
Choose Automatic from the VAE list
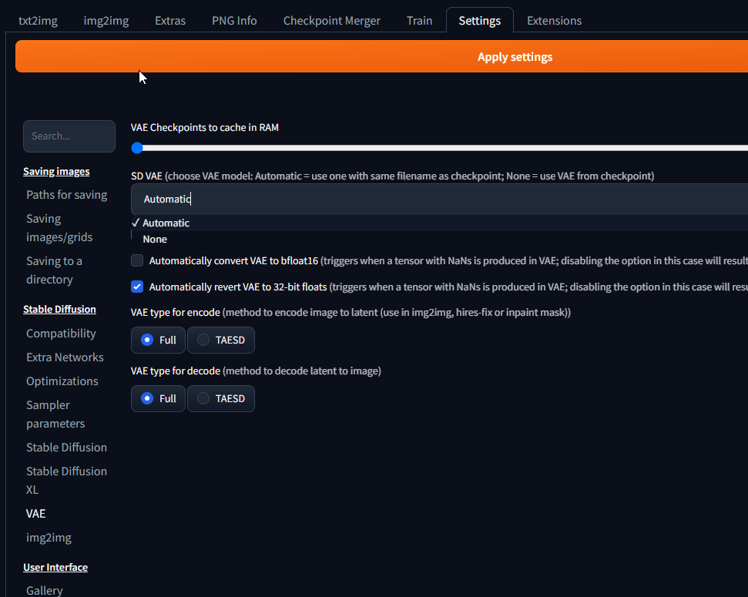439,223
